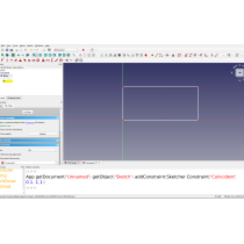The image size is (244, 244).
Task: Toggle Hide internal alignment checkbox
Action: pyautogui.click(x=10, y=154)
